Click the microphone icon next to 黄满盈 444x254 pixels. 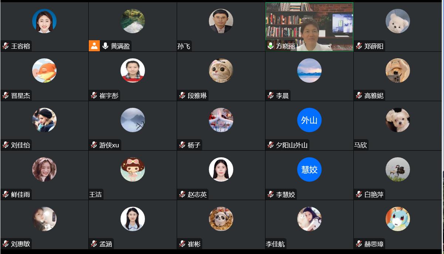click(x=105, y=46)
